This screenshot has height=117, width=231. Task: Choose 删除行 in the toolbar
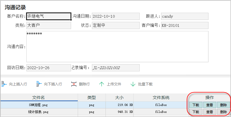(x=84, y=84)
